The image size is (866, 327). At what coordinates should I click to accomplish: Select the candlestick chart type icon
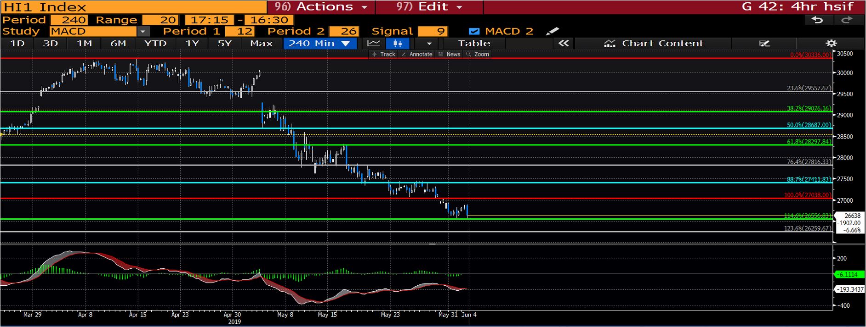[398, 44]
